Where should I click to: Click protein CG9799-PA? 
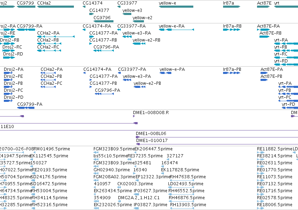point(30,104)
